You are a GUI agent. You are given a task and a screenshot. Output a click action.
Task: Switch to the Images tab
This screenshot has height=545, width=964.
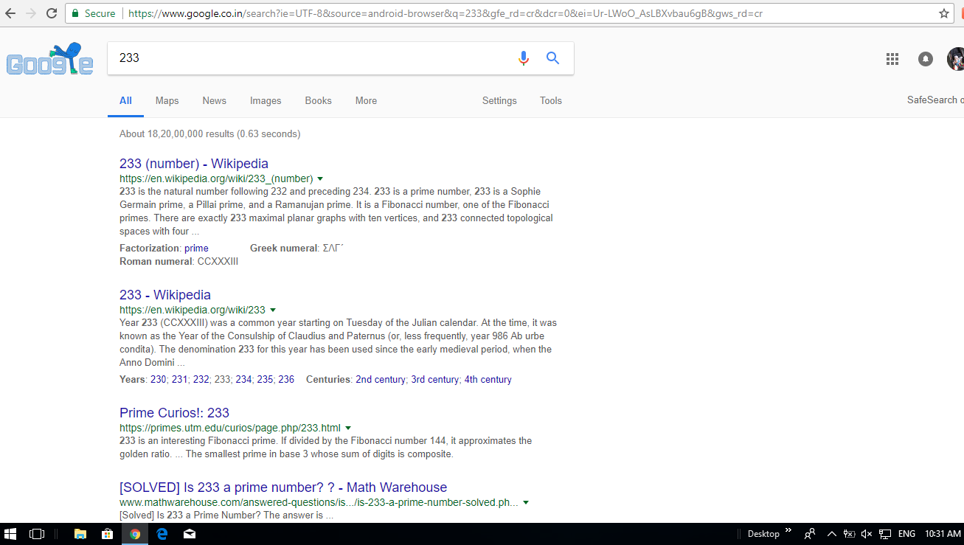(266, 101)
